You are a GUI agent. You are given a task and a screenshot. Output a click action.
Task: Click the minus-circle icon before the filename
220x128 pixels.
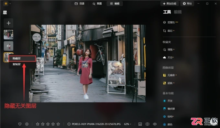69,124
